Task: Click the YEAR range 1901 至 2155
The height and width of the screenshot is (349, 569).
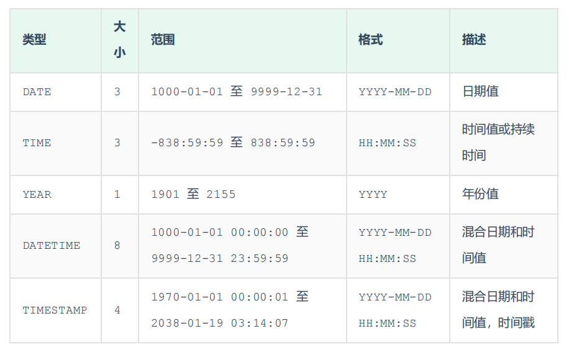Action: 193,194
